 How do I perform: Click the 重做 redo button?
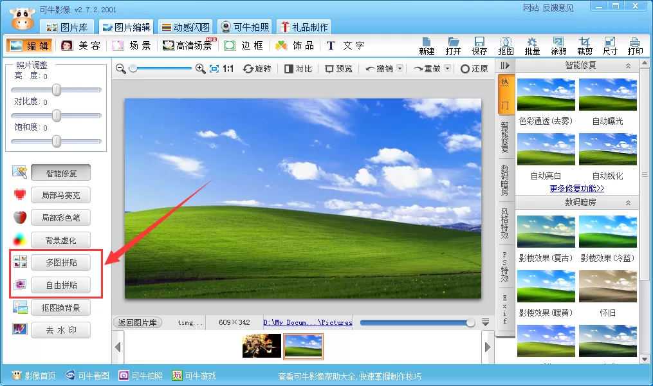(427, 69)
